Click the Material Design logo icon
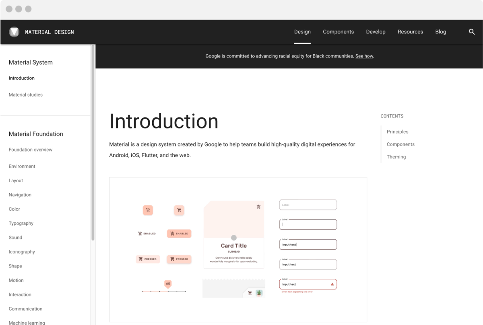Viewport: 483px width, 325px height. (x=14, y=31)
